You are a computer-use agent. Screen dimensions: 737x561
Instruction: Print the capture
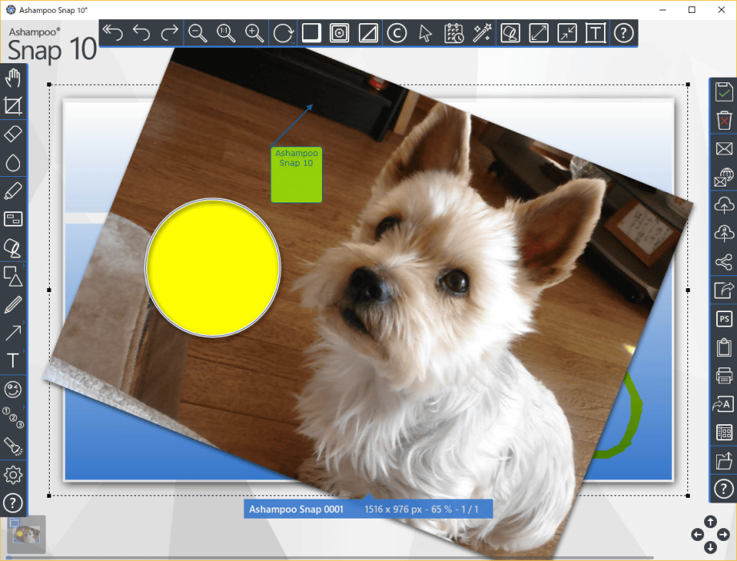pyautogui.click(x=724, y=375)
